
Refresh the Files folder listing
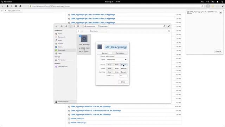164,26
